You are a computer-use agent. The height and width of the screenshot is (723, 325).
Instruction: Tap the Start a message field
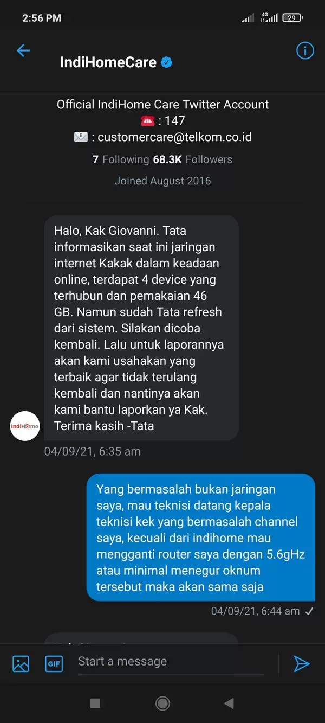tap(171, 662)
